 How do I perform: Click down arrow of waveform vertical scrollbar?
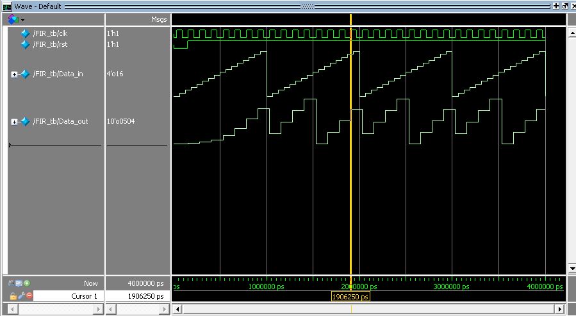point(572,268)
